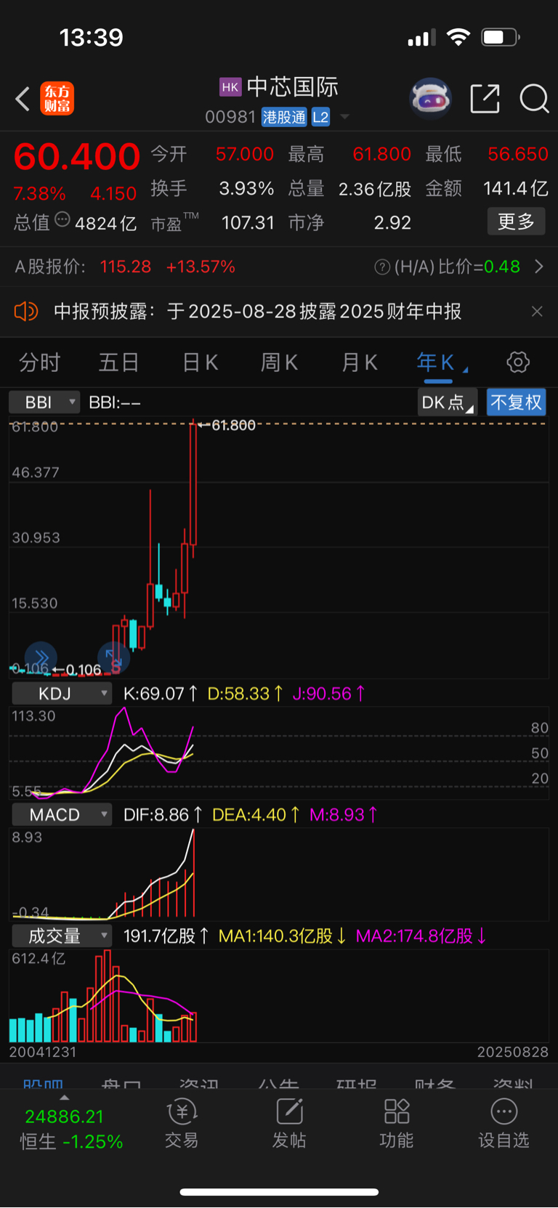Tap the 市盈 107.31 value
Image resolution: width=558 pixels, height=1208 pixels.
coord(248,222)
